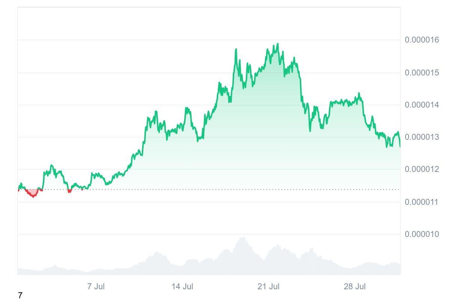Click the green shaded area under the price line
Screen dimensions: 449x299
262,131
